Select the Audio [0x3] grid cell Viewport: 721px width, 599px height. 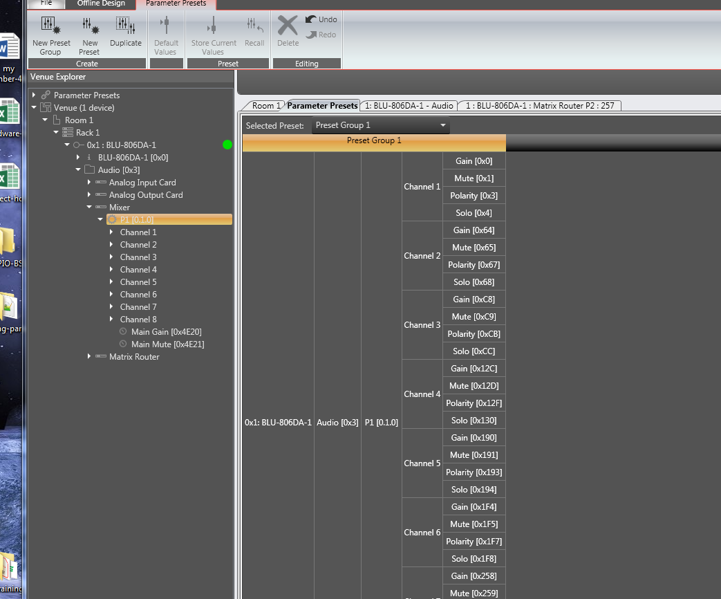[337, 423]
